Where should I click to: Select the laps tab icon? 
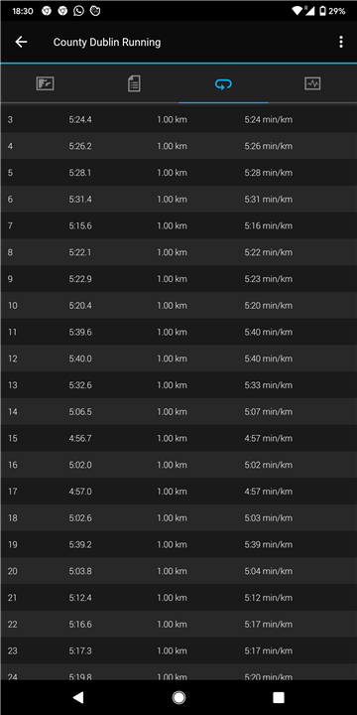[223, 83]
